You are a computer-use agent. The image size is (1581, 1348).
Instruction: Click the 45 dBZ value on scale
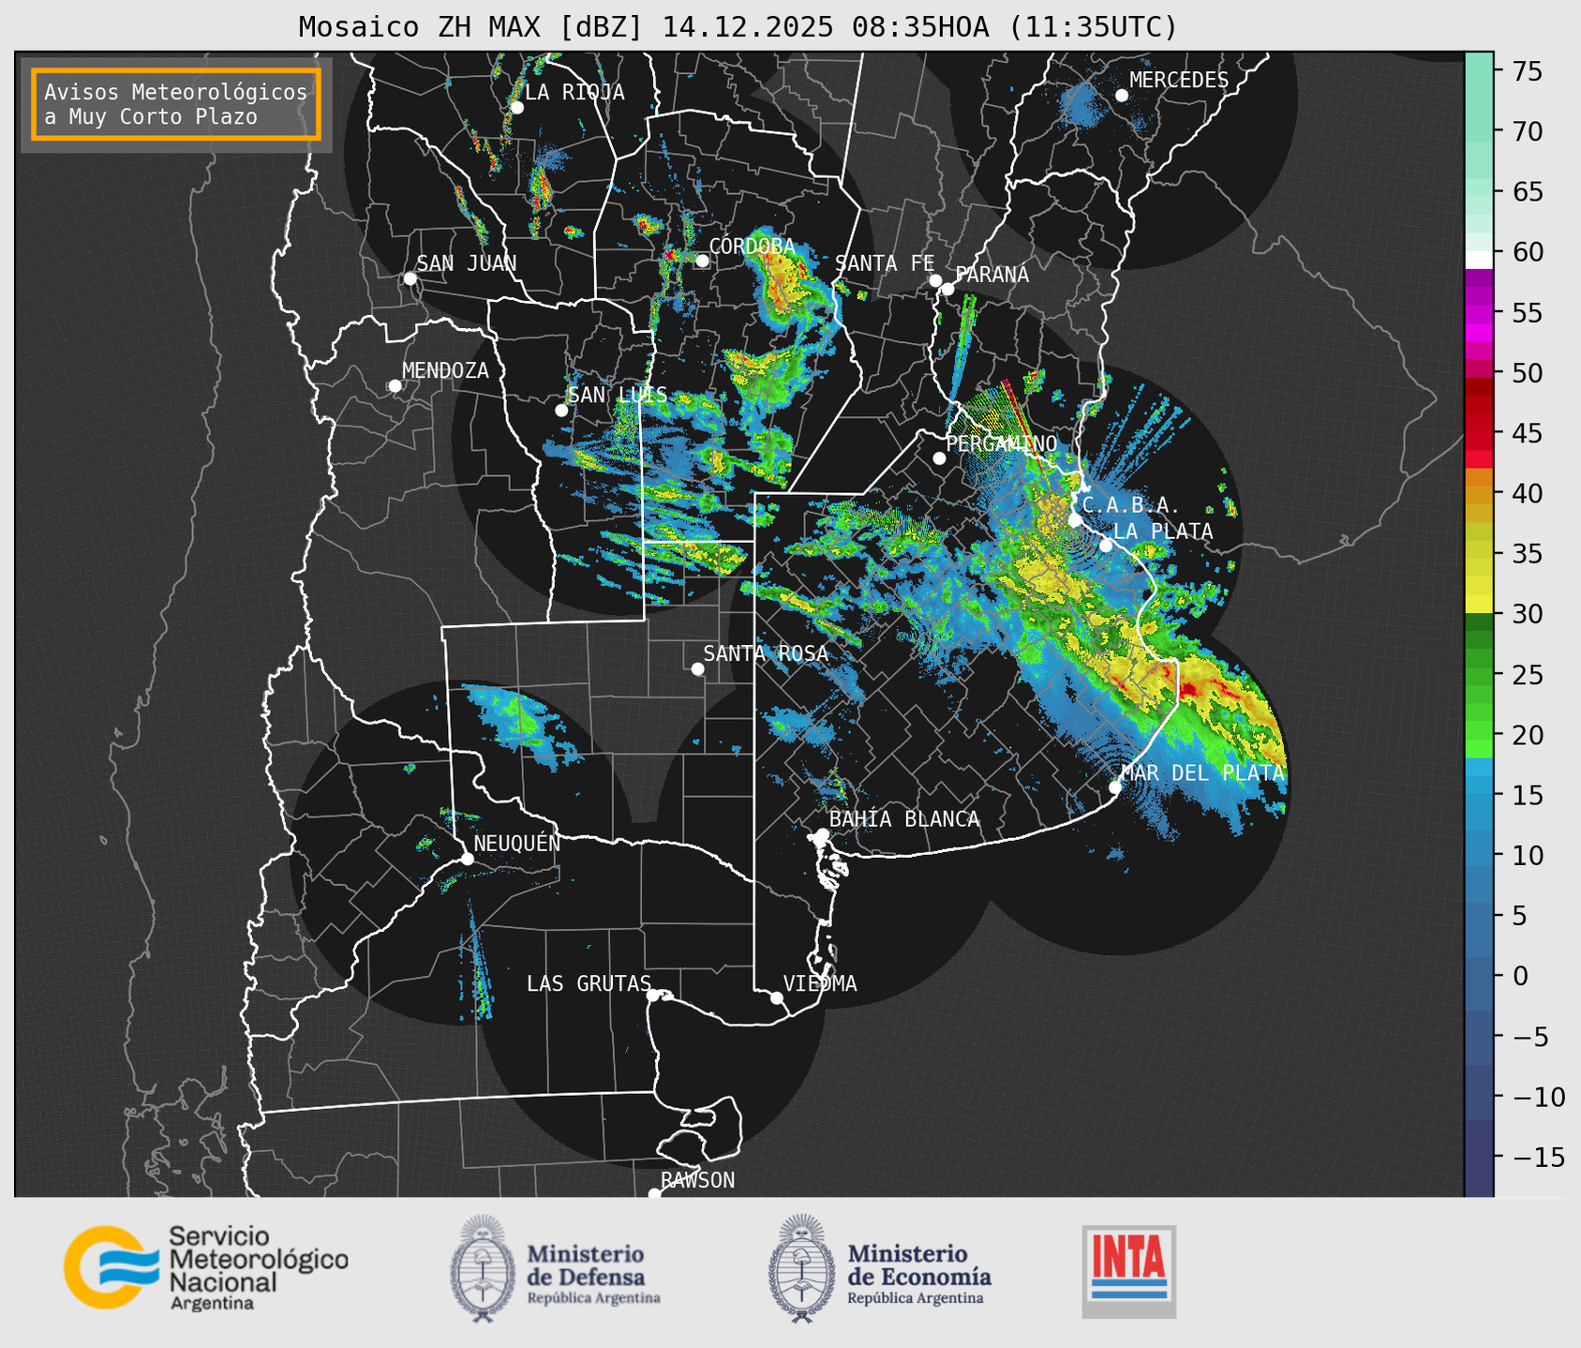coord(1528,433)
